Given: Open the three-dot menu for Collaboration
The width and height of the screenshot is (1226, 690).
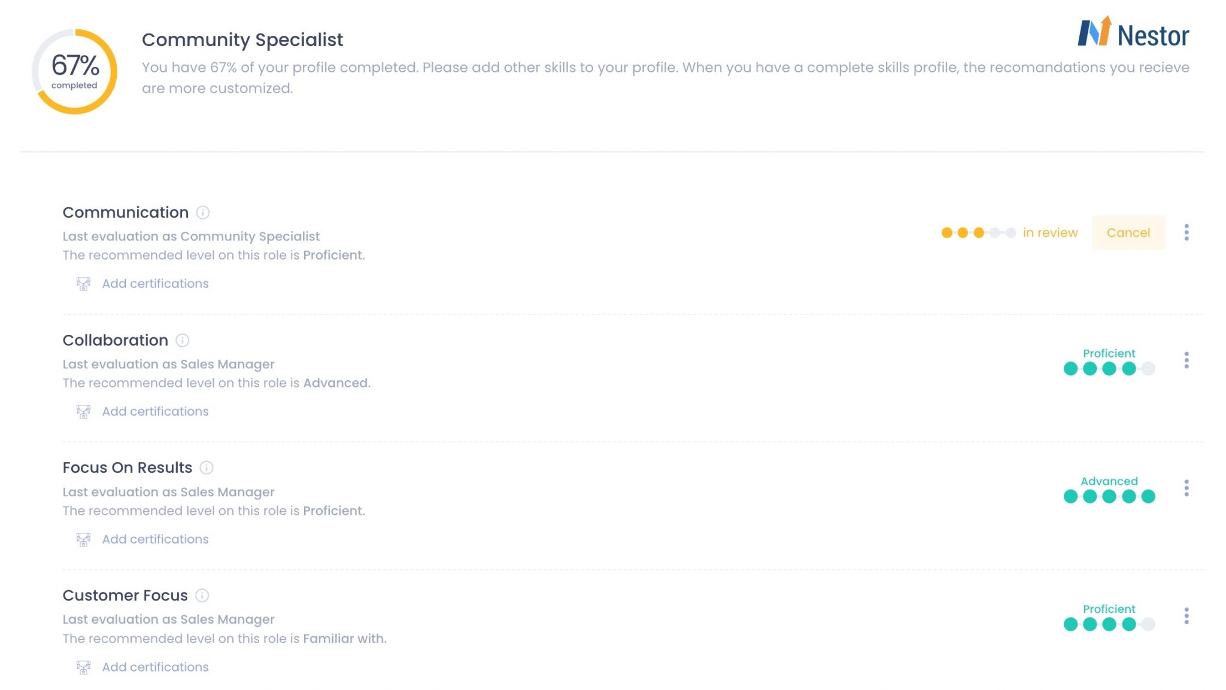Looking at the screenshot, I should point(1186,361).
